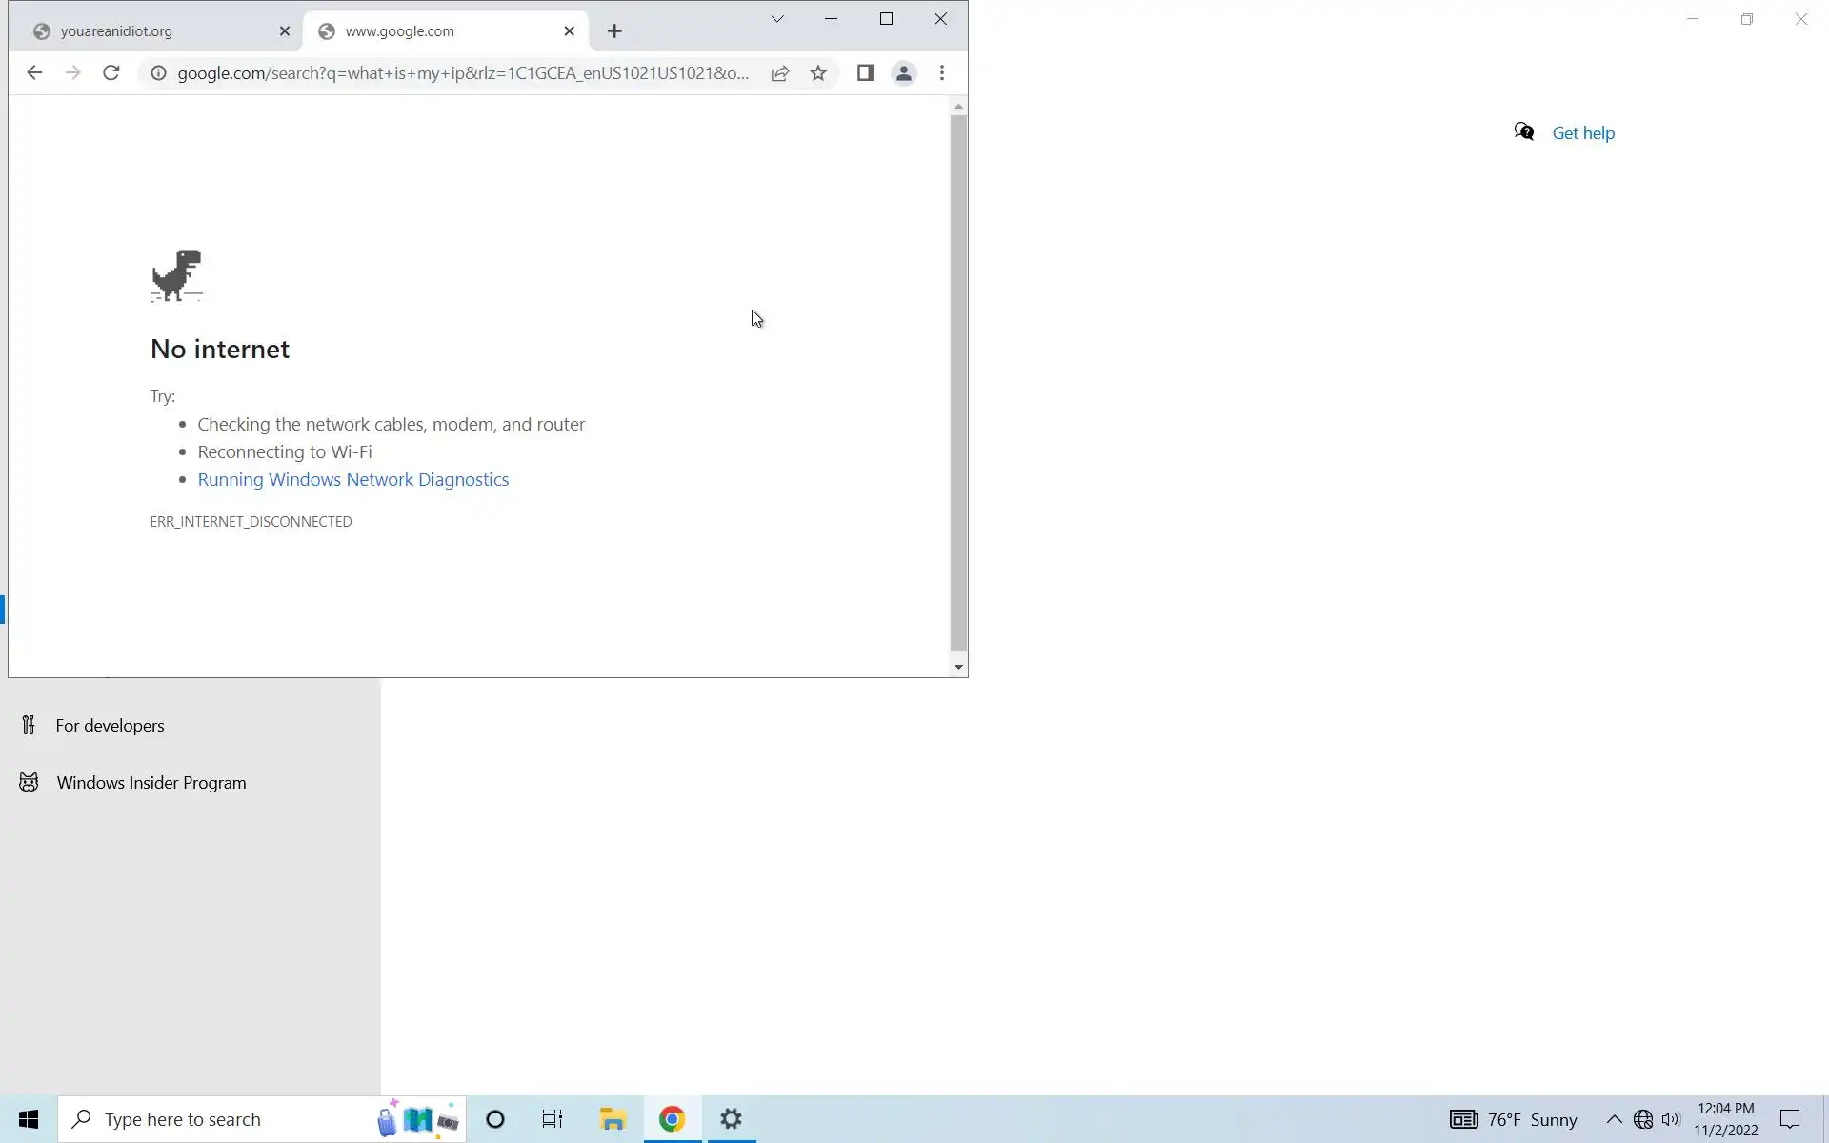This screenshot has height=1143, width=1829.
Task: Expand the tab search dropdown arrow
Action: (777, 19)
